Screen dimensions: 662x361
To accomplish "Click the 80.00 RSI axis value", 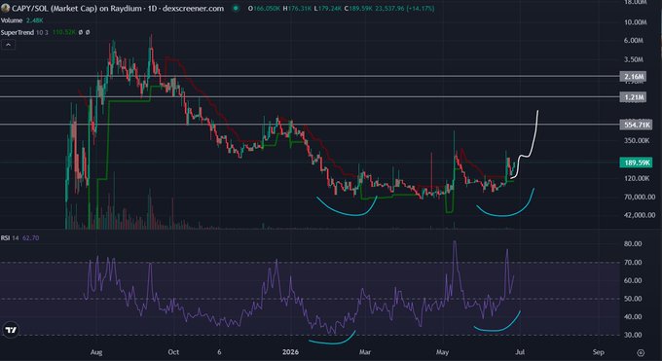I will [x=633, y=243].
